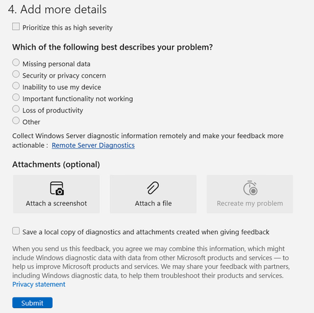Enable saving a local copy of diagnostics
The height and width of the screenshot is (313, 314).
[x=16, y=231]
